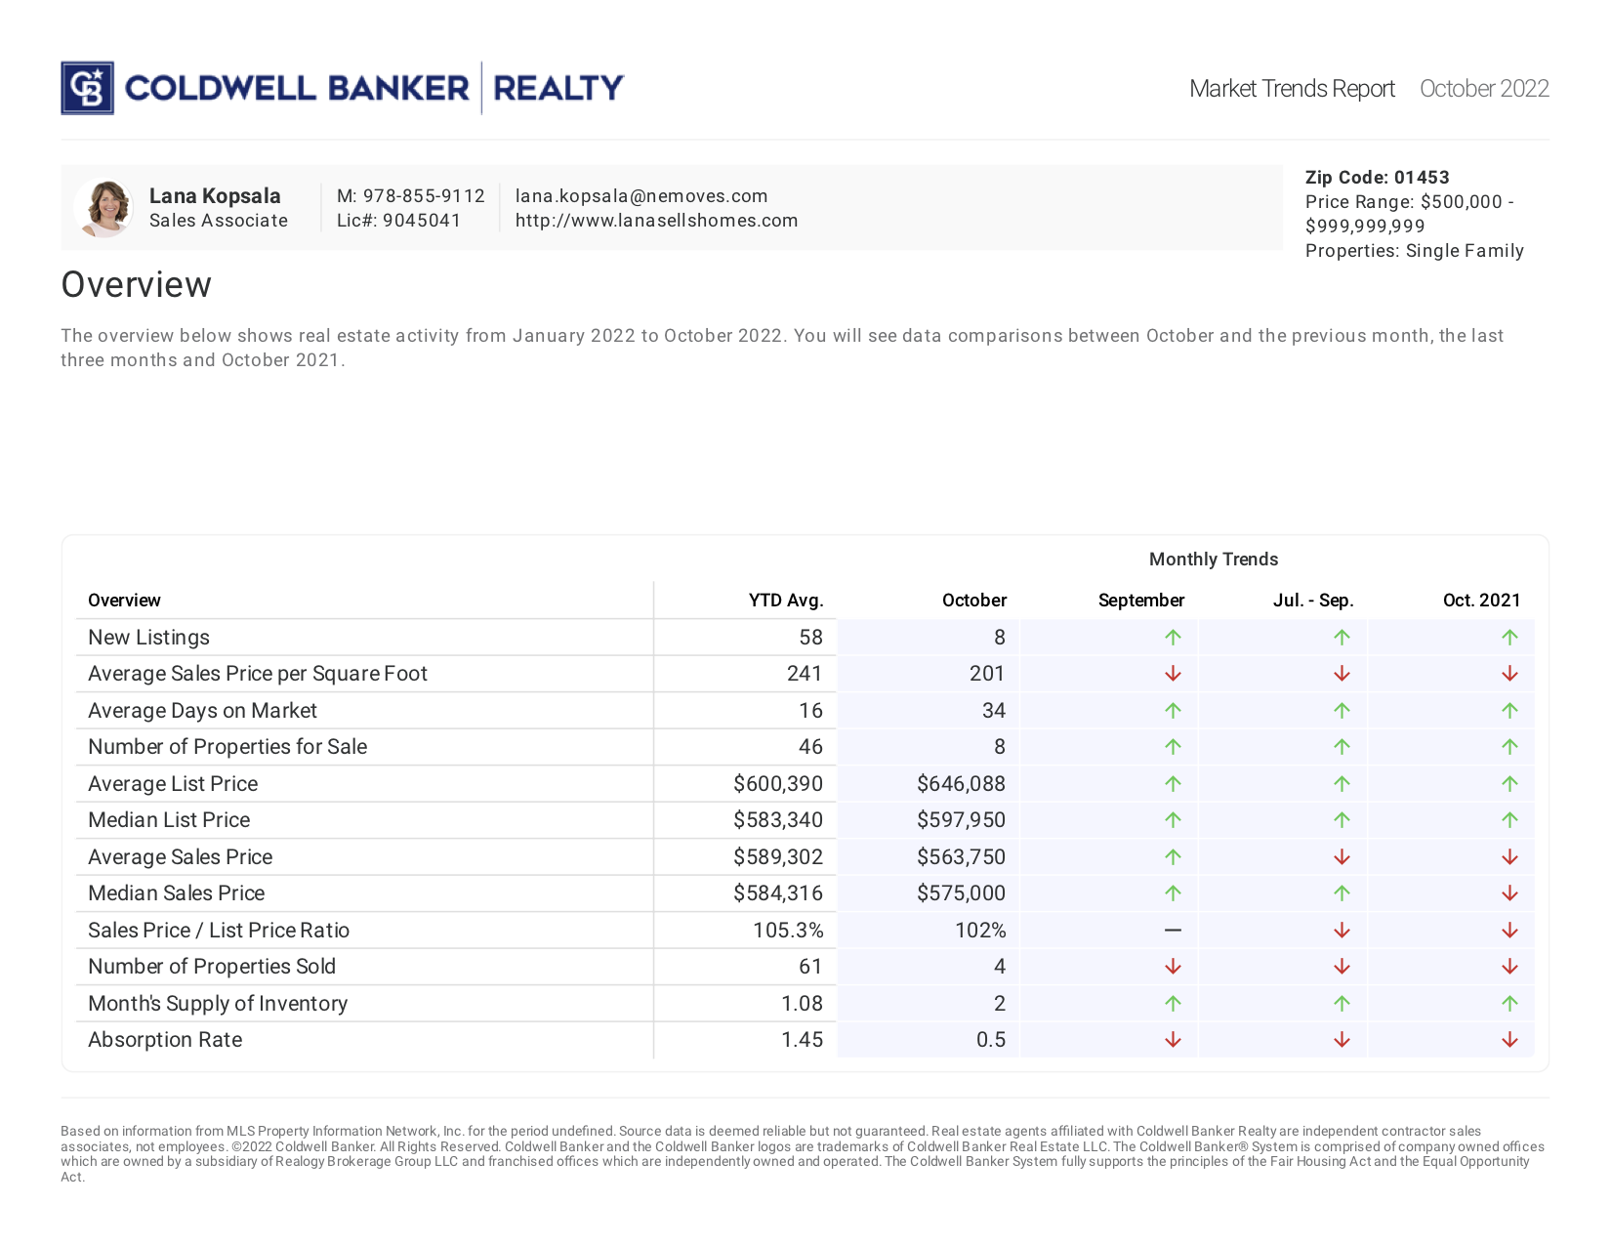Click the Month's Supply of Inventory September up arrow
This screenshot has height=1245, width=1611.
(1173, 1004)
